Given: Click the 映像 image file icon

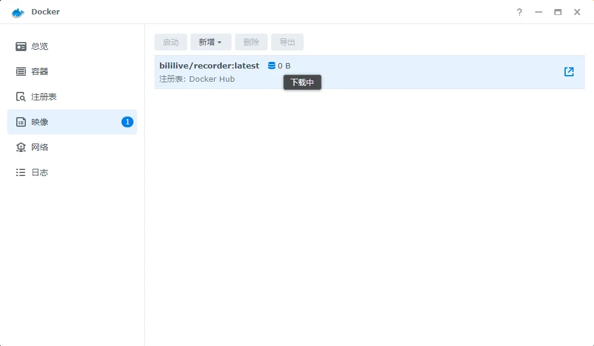Looking at the screenshot, I should [x=21, y=122].
